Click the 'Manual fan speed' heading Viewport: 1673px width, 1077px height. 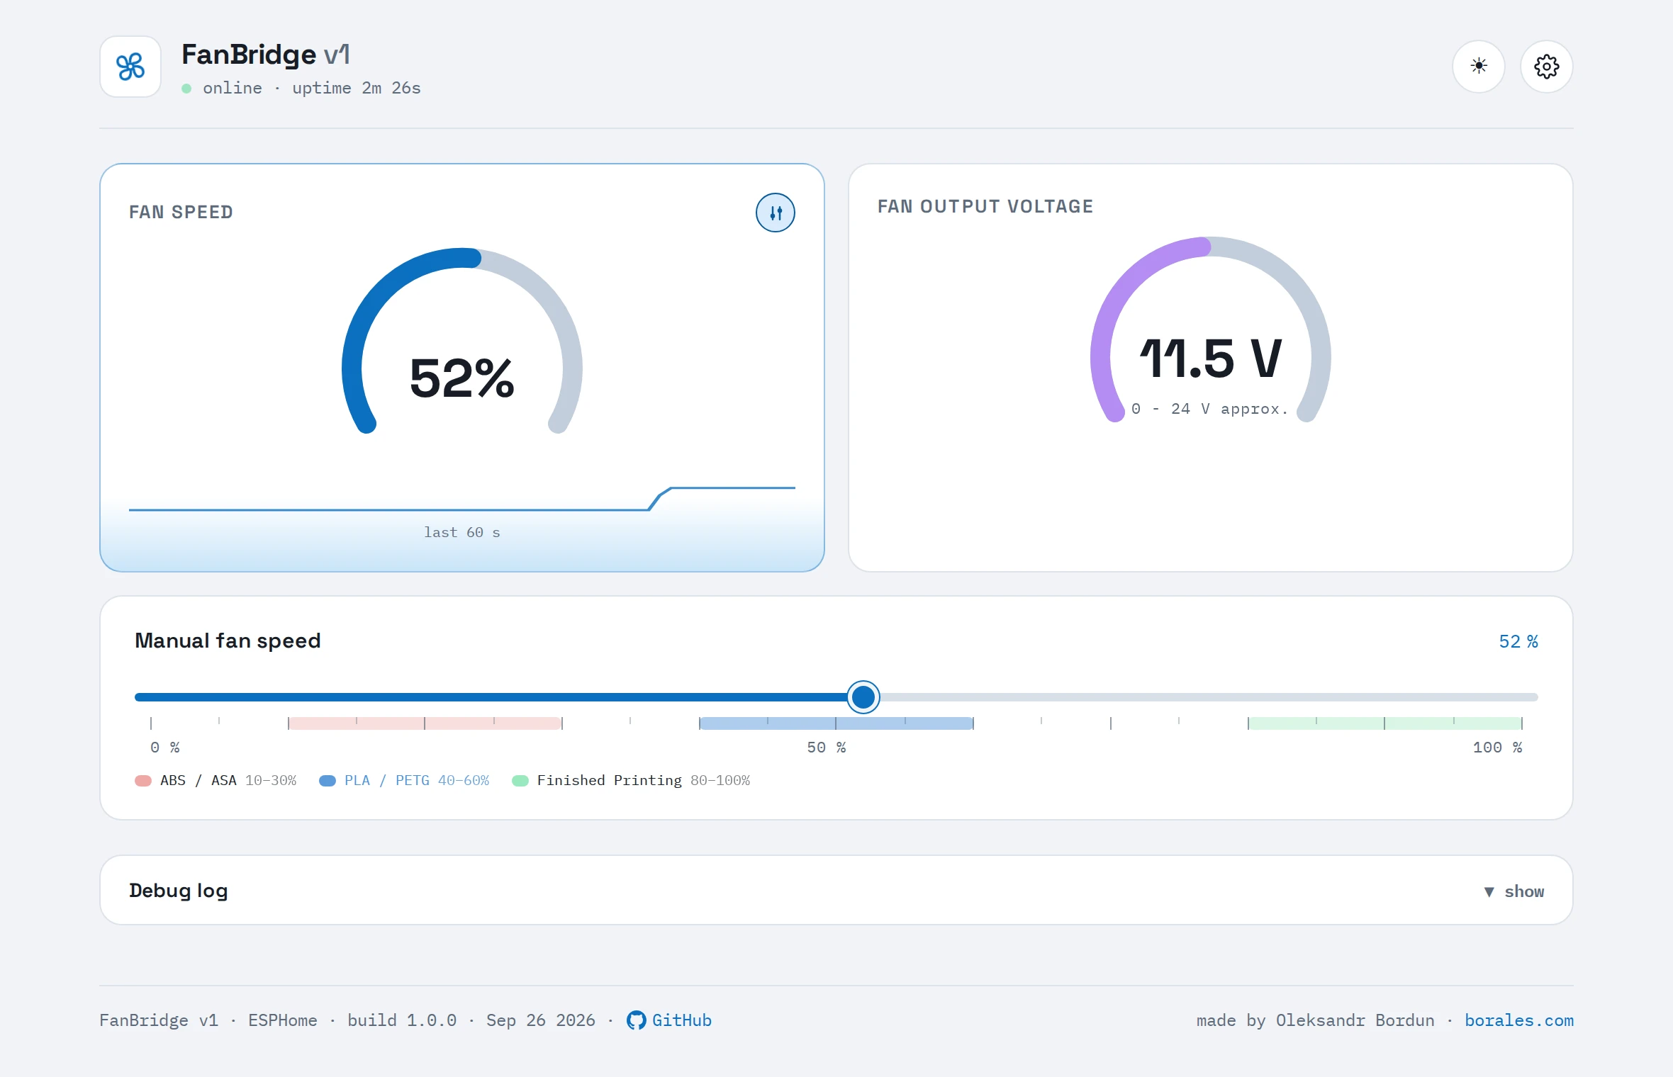point(228,641)
